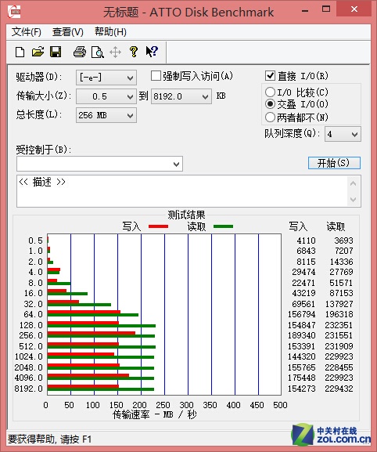Screen dimensions: 377x452
Task: Open the 查看(V) menu
Action: 67,32
